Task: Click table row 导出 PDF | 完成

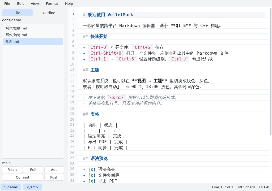Action: click(x=105, y=142)
